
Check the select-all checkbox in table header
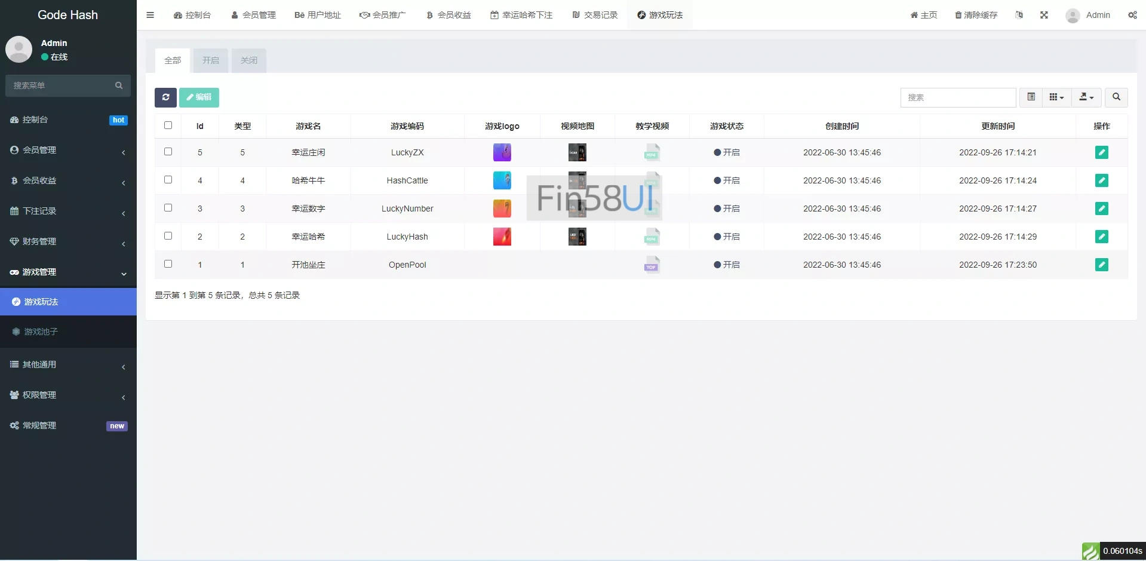(168, 125)
